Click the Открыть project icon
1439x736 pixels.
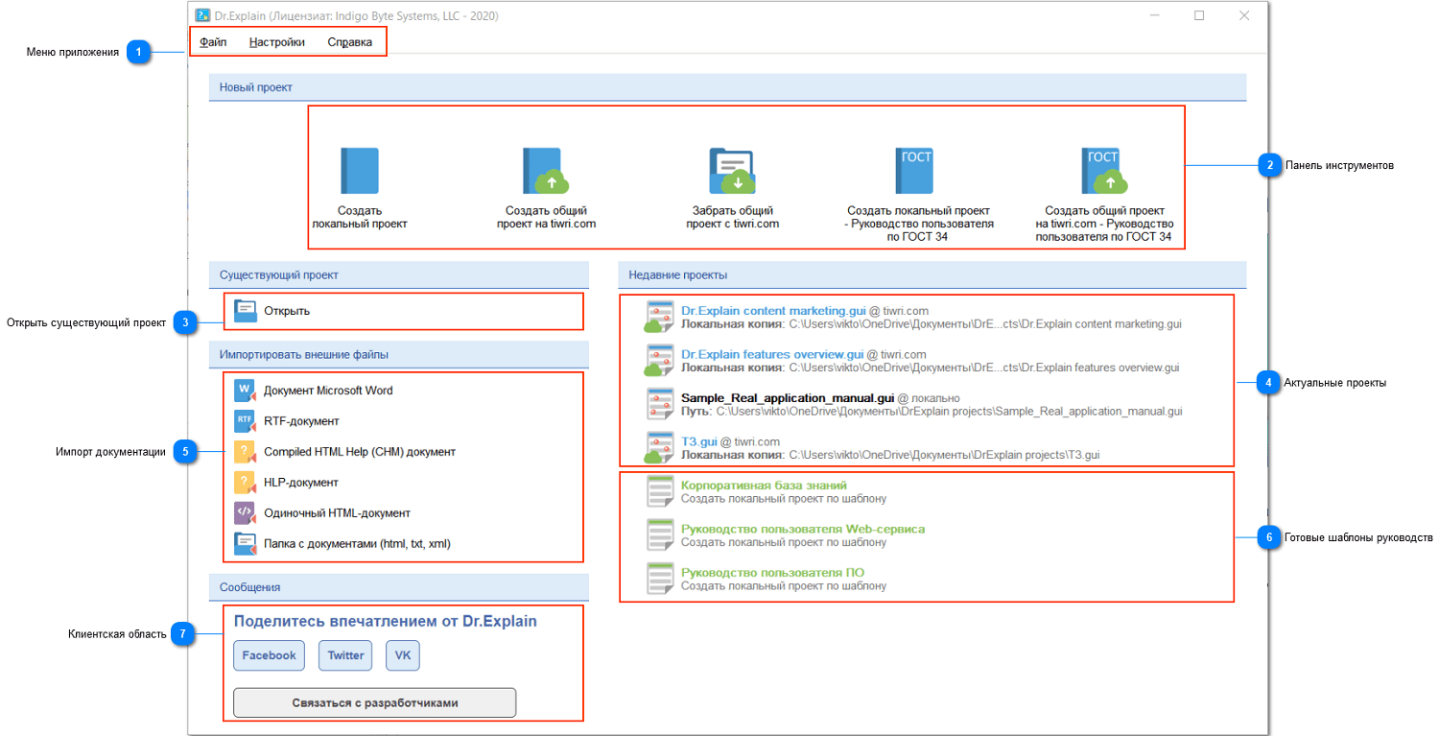point(246,310)
